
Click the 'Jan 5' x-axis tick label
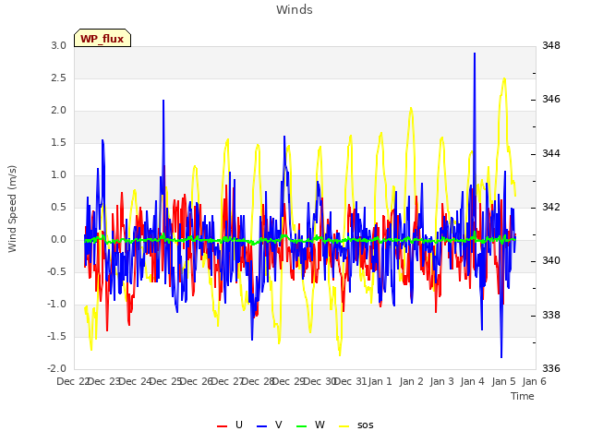(x=503, y=381)
